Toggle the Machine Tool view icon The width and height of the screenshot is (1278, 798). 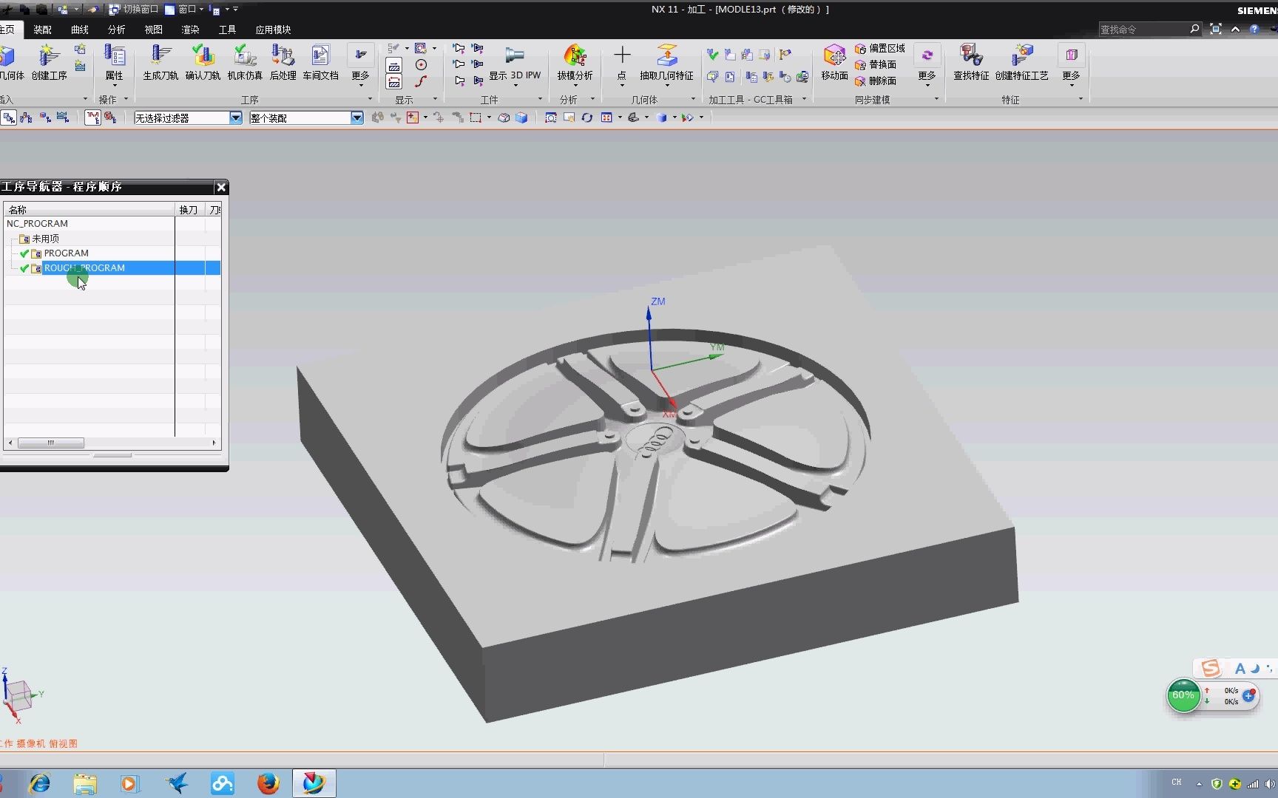point(27,117)
